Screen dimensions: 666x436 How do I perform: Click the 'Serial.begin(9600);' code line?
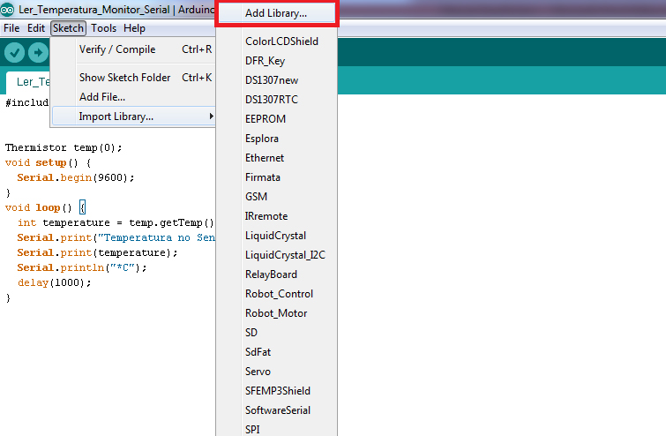(x=76, y=177)
